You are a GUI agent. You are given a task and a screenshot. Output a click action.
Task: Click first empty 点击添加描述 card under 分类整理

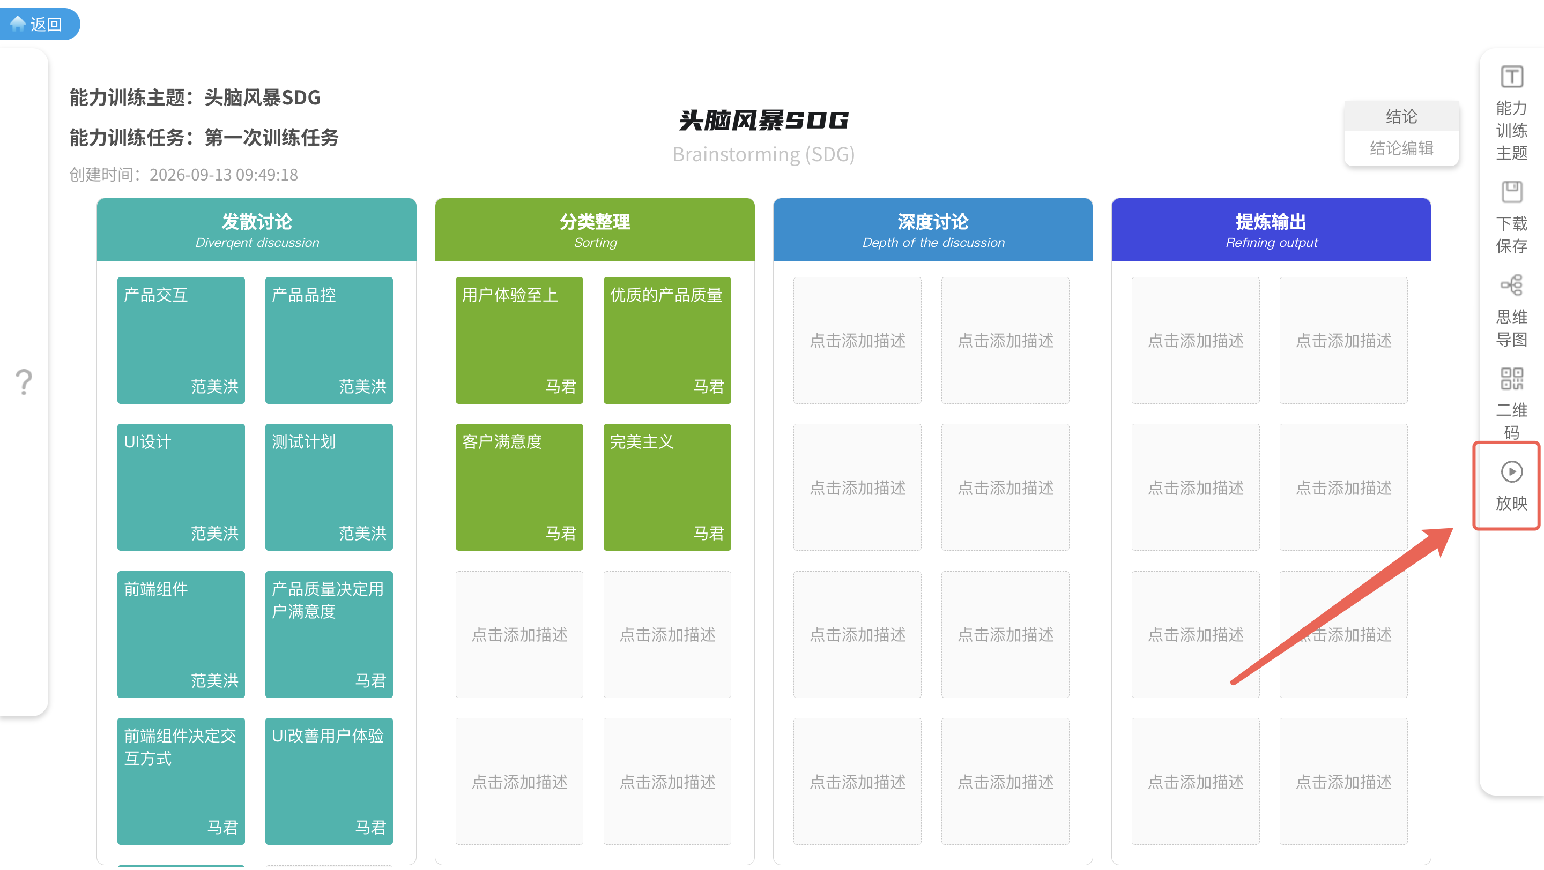(x=519, y=634)
